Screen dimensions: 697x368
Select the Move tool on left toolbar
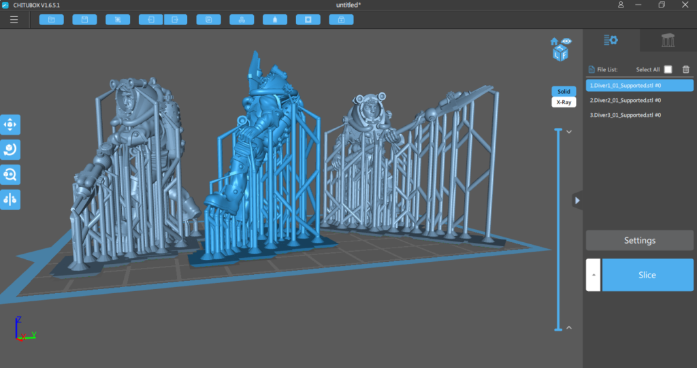coord(11,124)
